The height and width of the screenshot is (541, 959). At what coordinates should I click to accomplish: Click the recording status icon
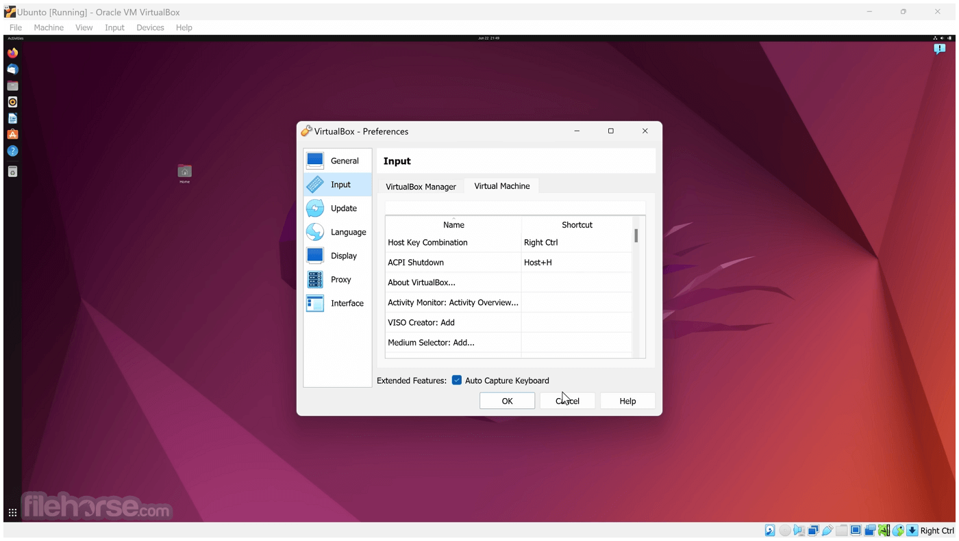[x=870, y=531]
